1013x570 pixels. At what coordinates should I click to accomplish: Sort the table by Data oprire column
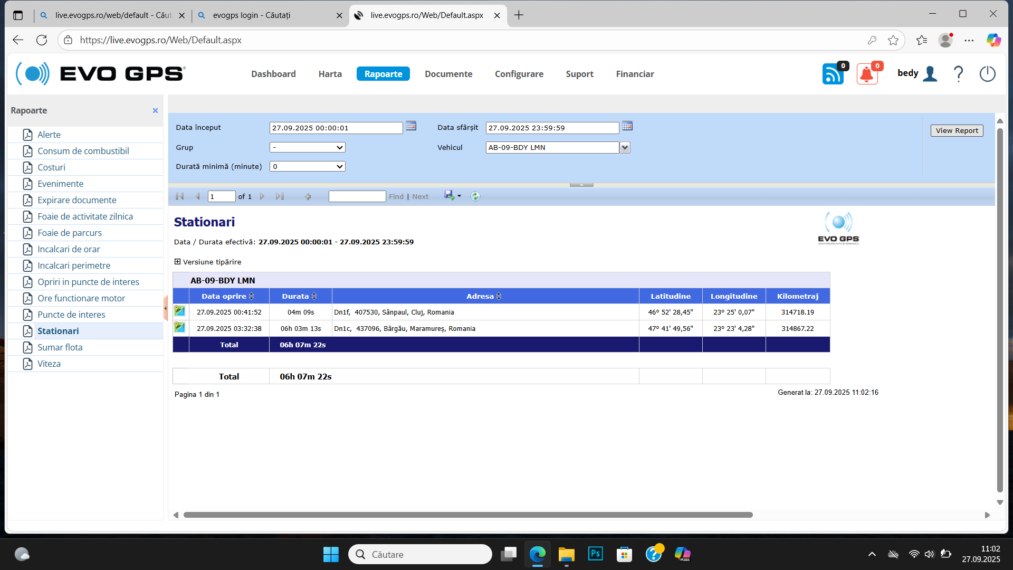252,297
